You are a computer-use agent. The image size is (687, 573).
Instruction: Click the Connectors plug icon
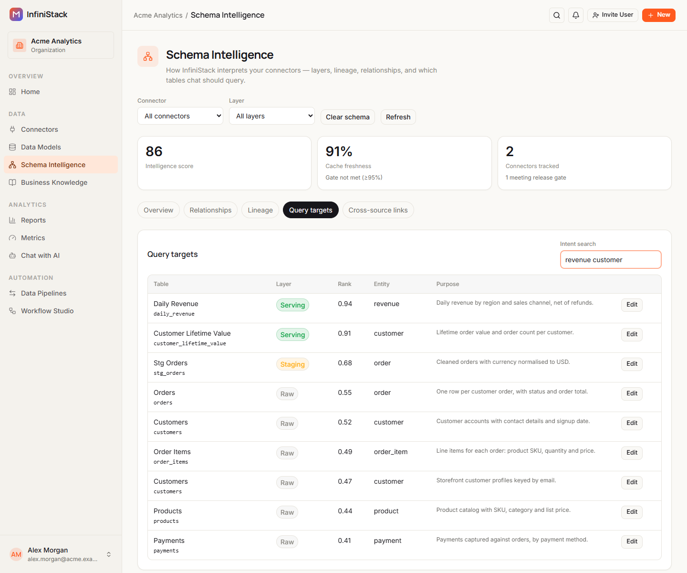(x=12, y=129)
